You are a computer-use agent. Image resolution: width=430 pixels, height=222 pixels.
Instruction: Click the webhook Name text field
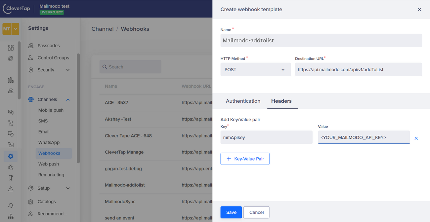click(321, 41)
